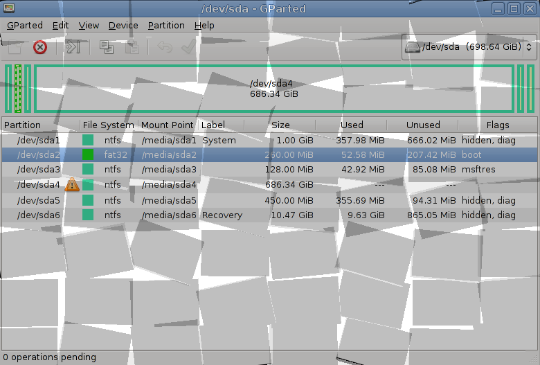
Task: Open the Partition menu
Action: [166, 26]
